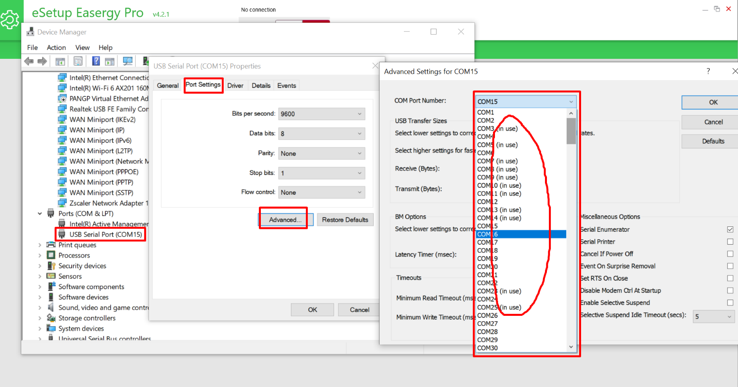Image resolution: width=738 pixels, height=387 pixels.
Task: Click the Security devices key icon
Action: pos(50,265)
